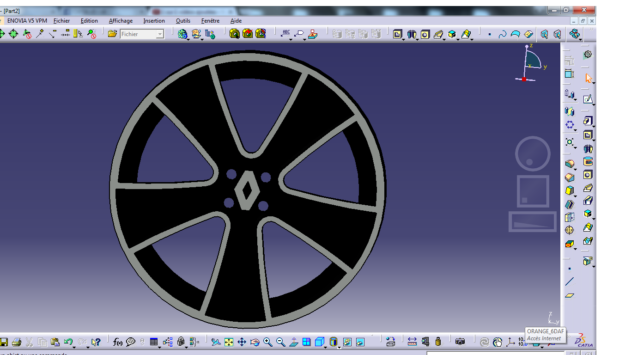
Task: Click the Isometric View cube icon
Action: click(320, 342)
